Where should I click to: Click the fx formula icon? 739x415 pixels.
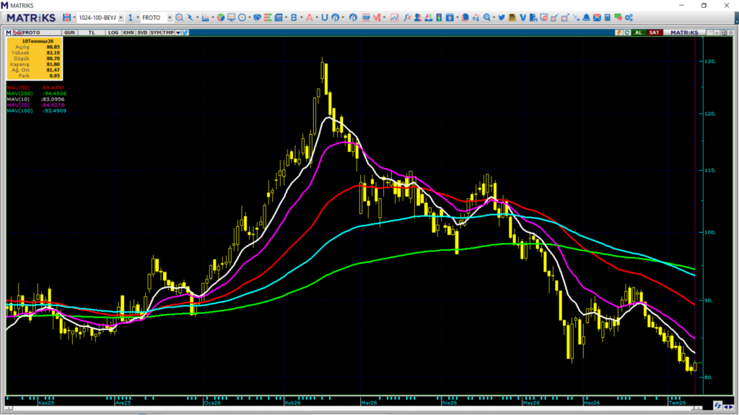tap(407, 17)
